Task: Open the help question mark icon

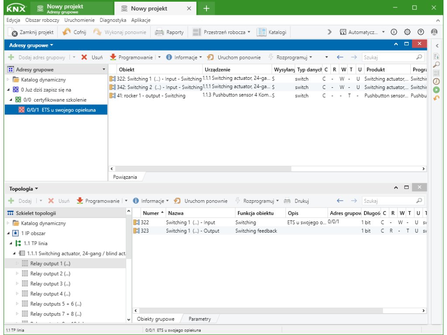Action: (x=421, y=32)
